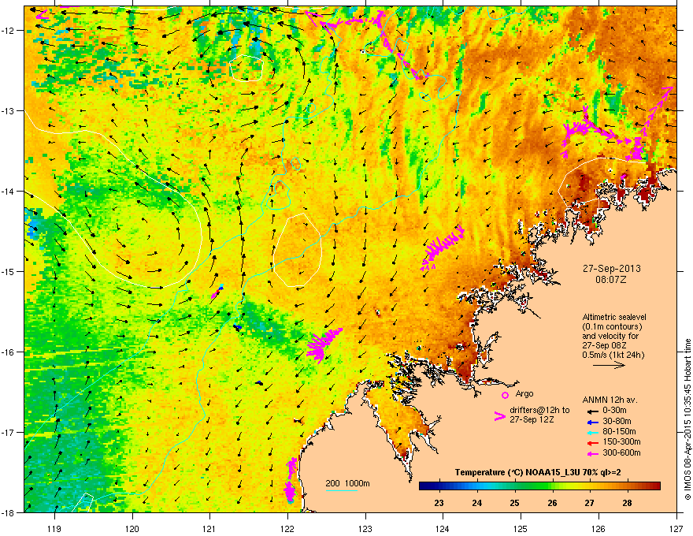Image resolution: width=693 pixels, height=536 pixels.
Task: Click the temperature color bar at 23 degrees
Action: 439,486
